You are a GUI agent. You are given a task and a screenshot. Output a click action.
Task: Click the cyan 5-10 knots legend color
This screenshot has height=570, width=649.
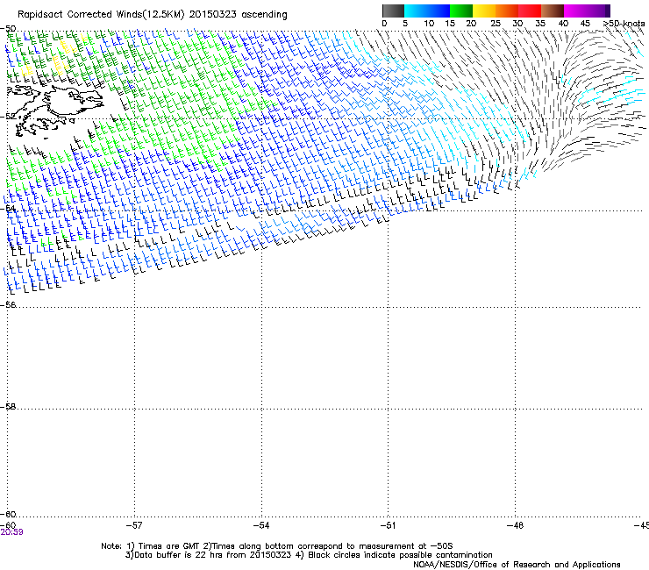(x=416, y=11)
